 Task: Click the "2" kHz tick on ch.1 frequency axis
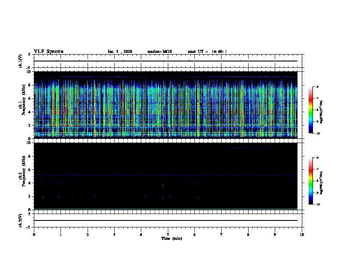click(x=30, y=125)
